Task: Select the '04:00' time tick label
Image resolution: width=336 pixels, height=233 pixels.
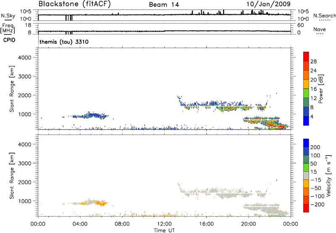Action: pyautogui.click(x=80, y=224)
